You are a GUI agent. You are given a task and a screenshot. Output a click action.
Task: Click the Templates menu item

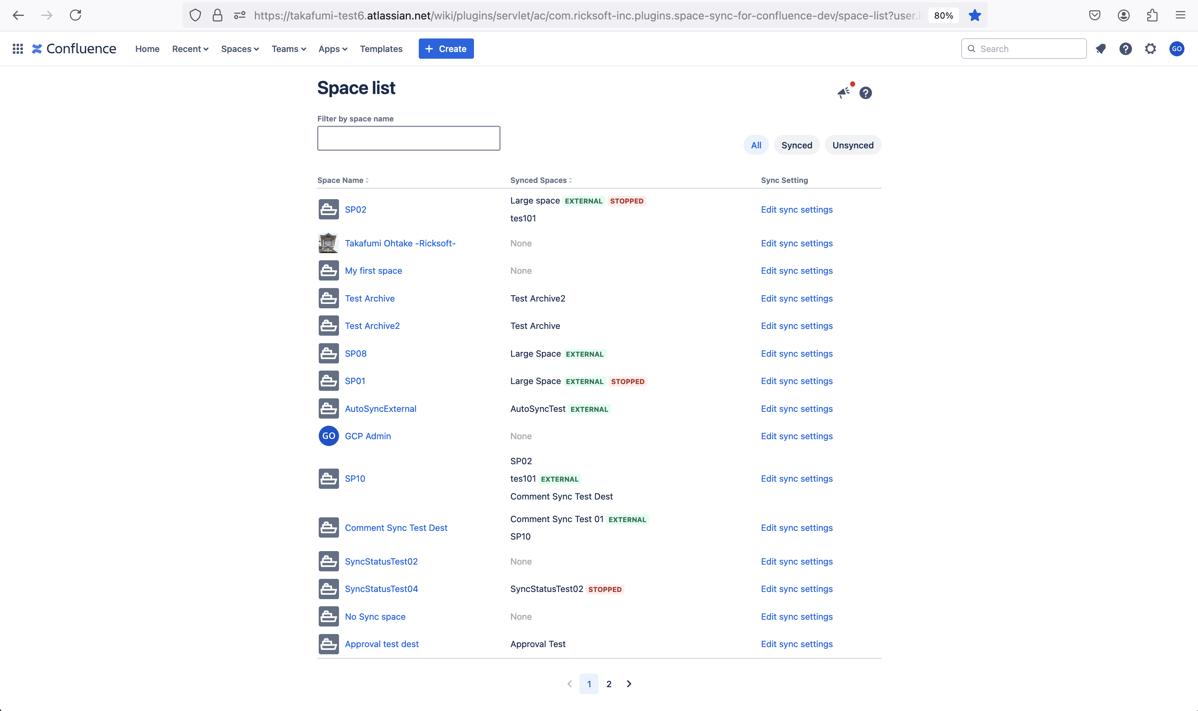[381, 48]
